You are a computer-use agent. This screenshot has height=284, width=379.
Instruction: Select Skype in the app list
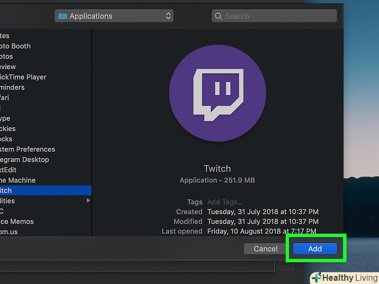[46, 119]
